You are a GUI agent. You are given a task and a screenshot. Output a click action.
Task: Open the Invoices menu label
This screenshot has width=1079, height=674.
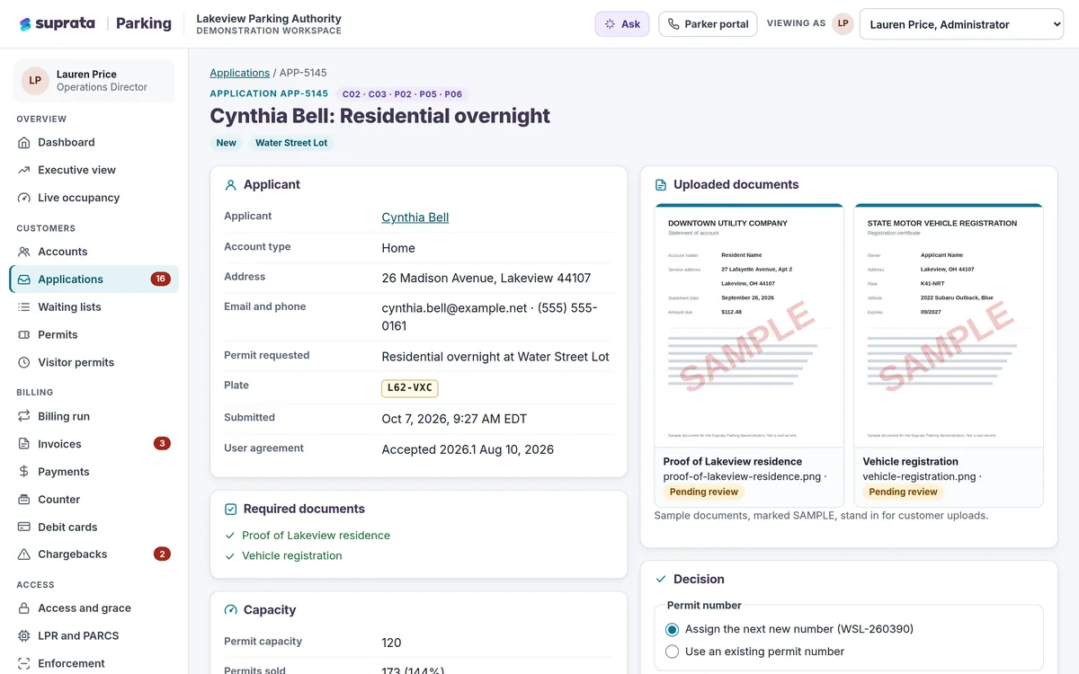(59, 444)
